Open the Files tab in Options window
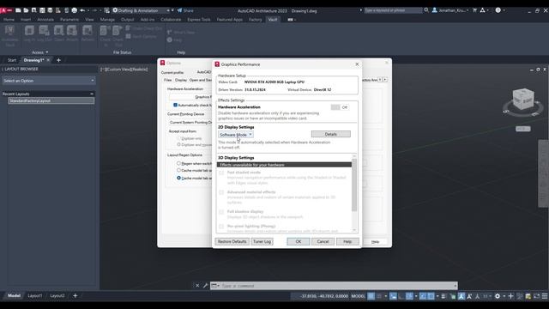549x309 pixels. tap(168, 80)
